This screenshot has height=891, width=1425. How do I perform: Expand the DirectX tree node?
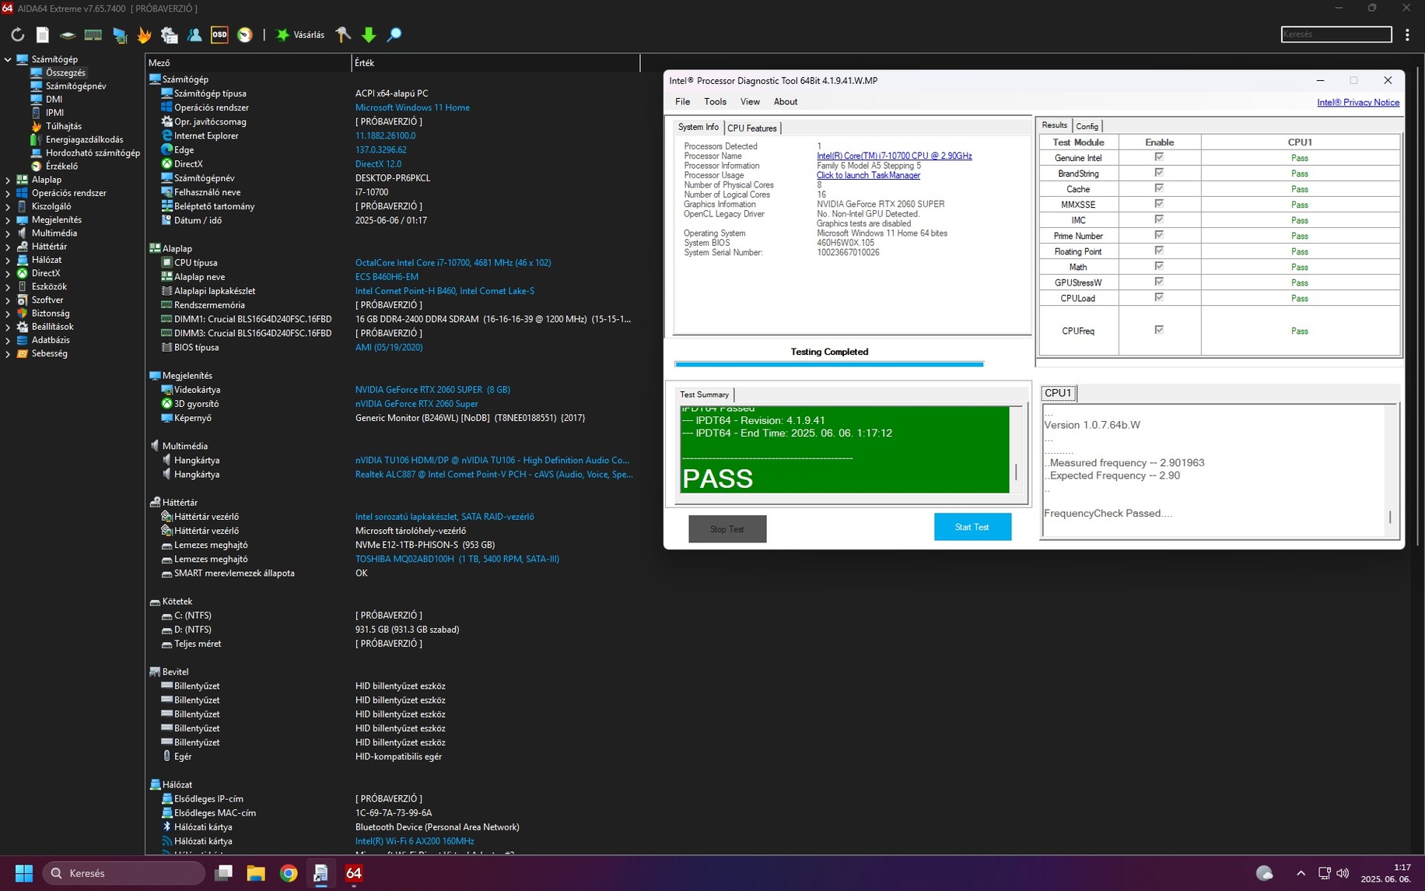point(8,273)
